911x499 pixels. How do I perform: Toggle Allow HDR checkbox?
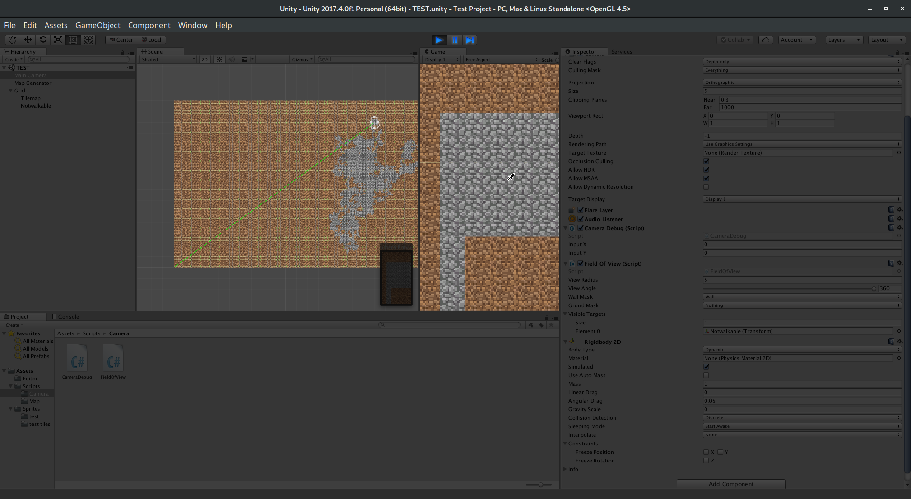(x=706, y=170)
